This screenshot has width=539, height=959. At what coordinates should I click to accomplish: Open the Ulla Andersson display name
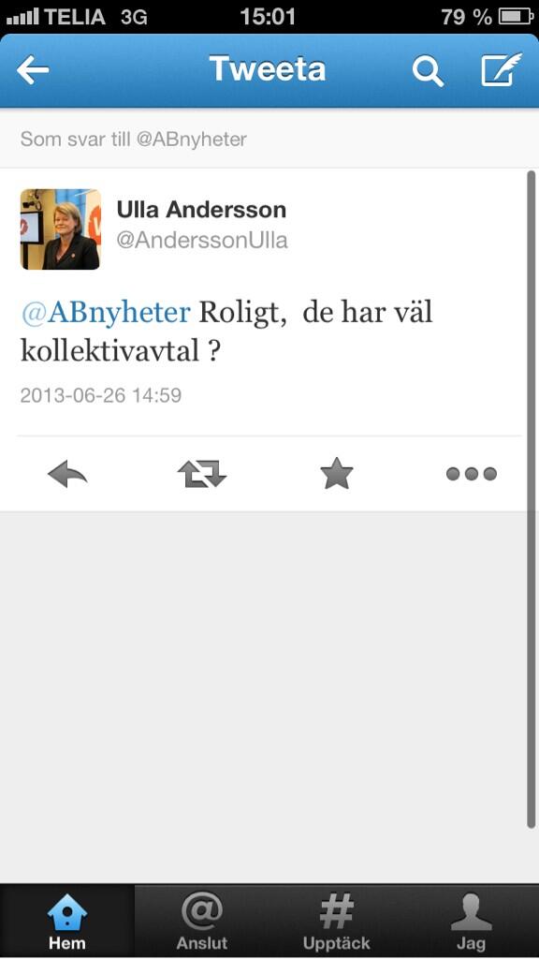pos(202,210)
